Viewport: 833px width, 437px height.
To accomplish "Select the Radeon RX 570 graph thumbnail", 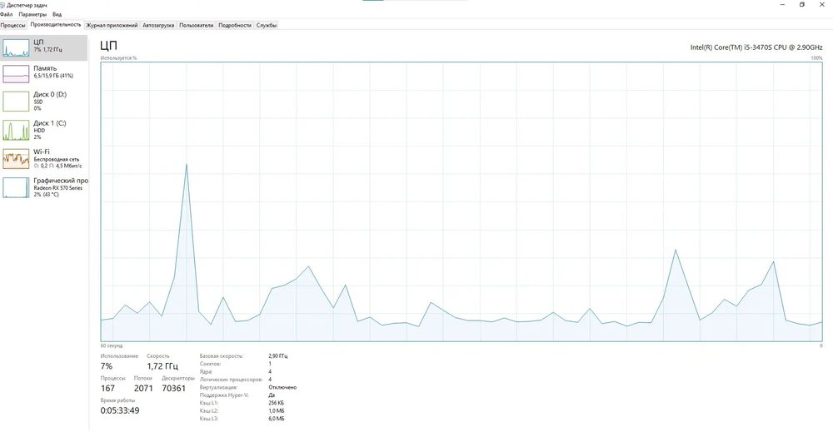I will point(16,187).
